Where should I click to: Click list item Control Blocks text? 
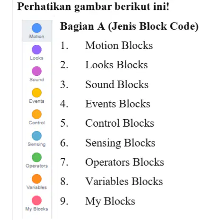point(120,123)
